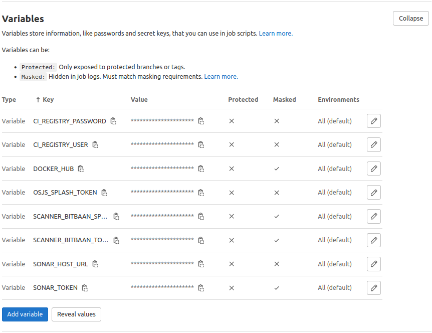This screenshot has height=333, width=432.
Task: Open the Learn more link about variables
Action: coord(276,34)
